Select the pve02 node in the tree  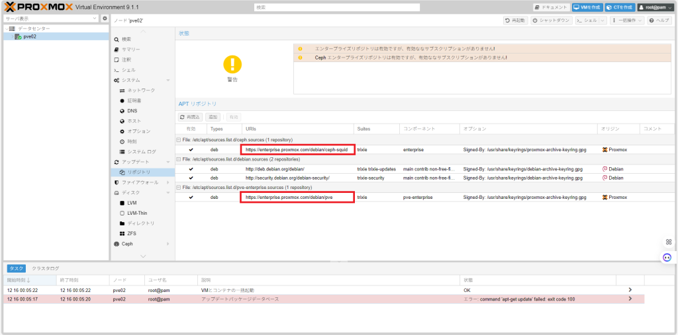(x=29, y=37)
